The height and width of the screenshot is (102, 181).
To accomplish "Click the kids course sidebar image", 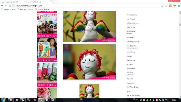I will tap(47, 50).
